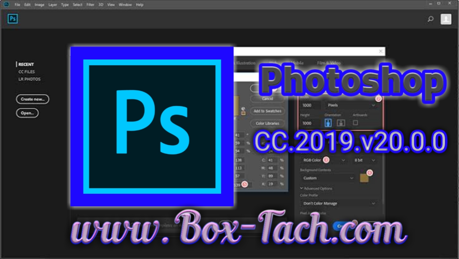Open the Pixels units dropdown
Image resolution: width=459 pixels, height=259 pixels.
352,105
